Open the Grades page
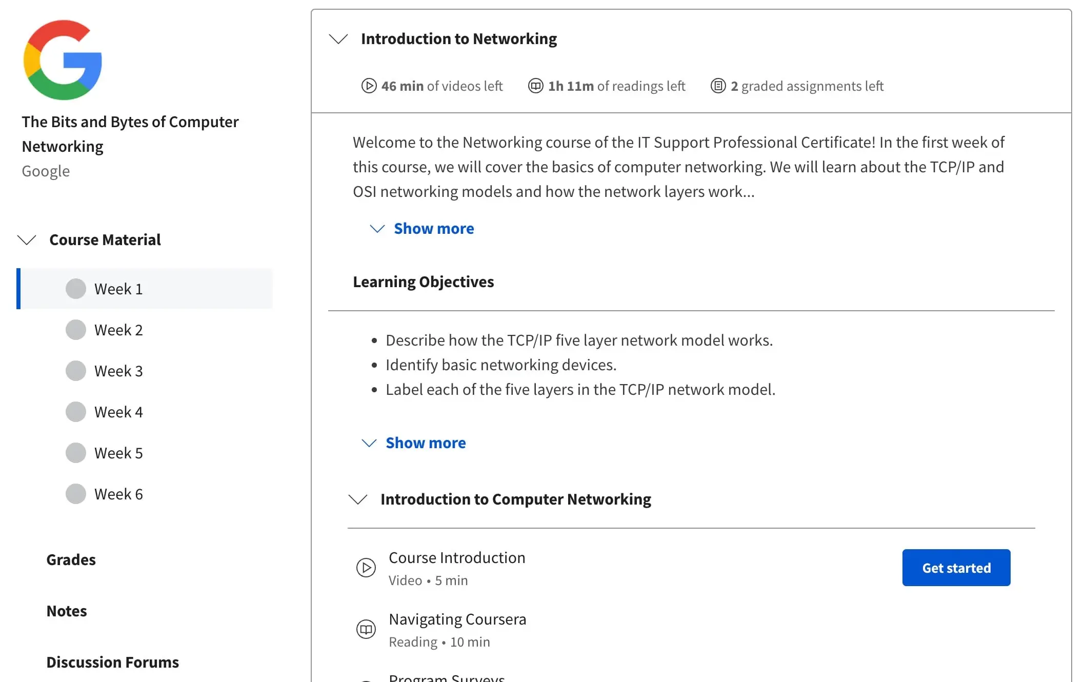Image resolution: width=1085 pixels, height=682 pixels. (x=71, y=559)
